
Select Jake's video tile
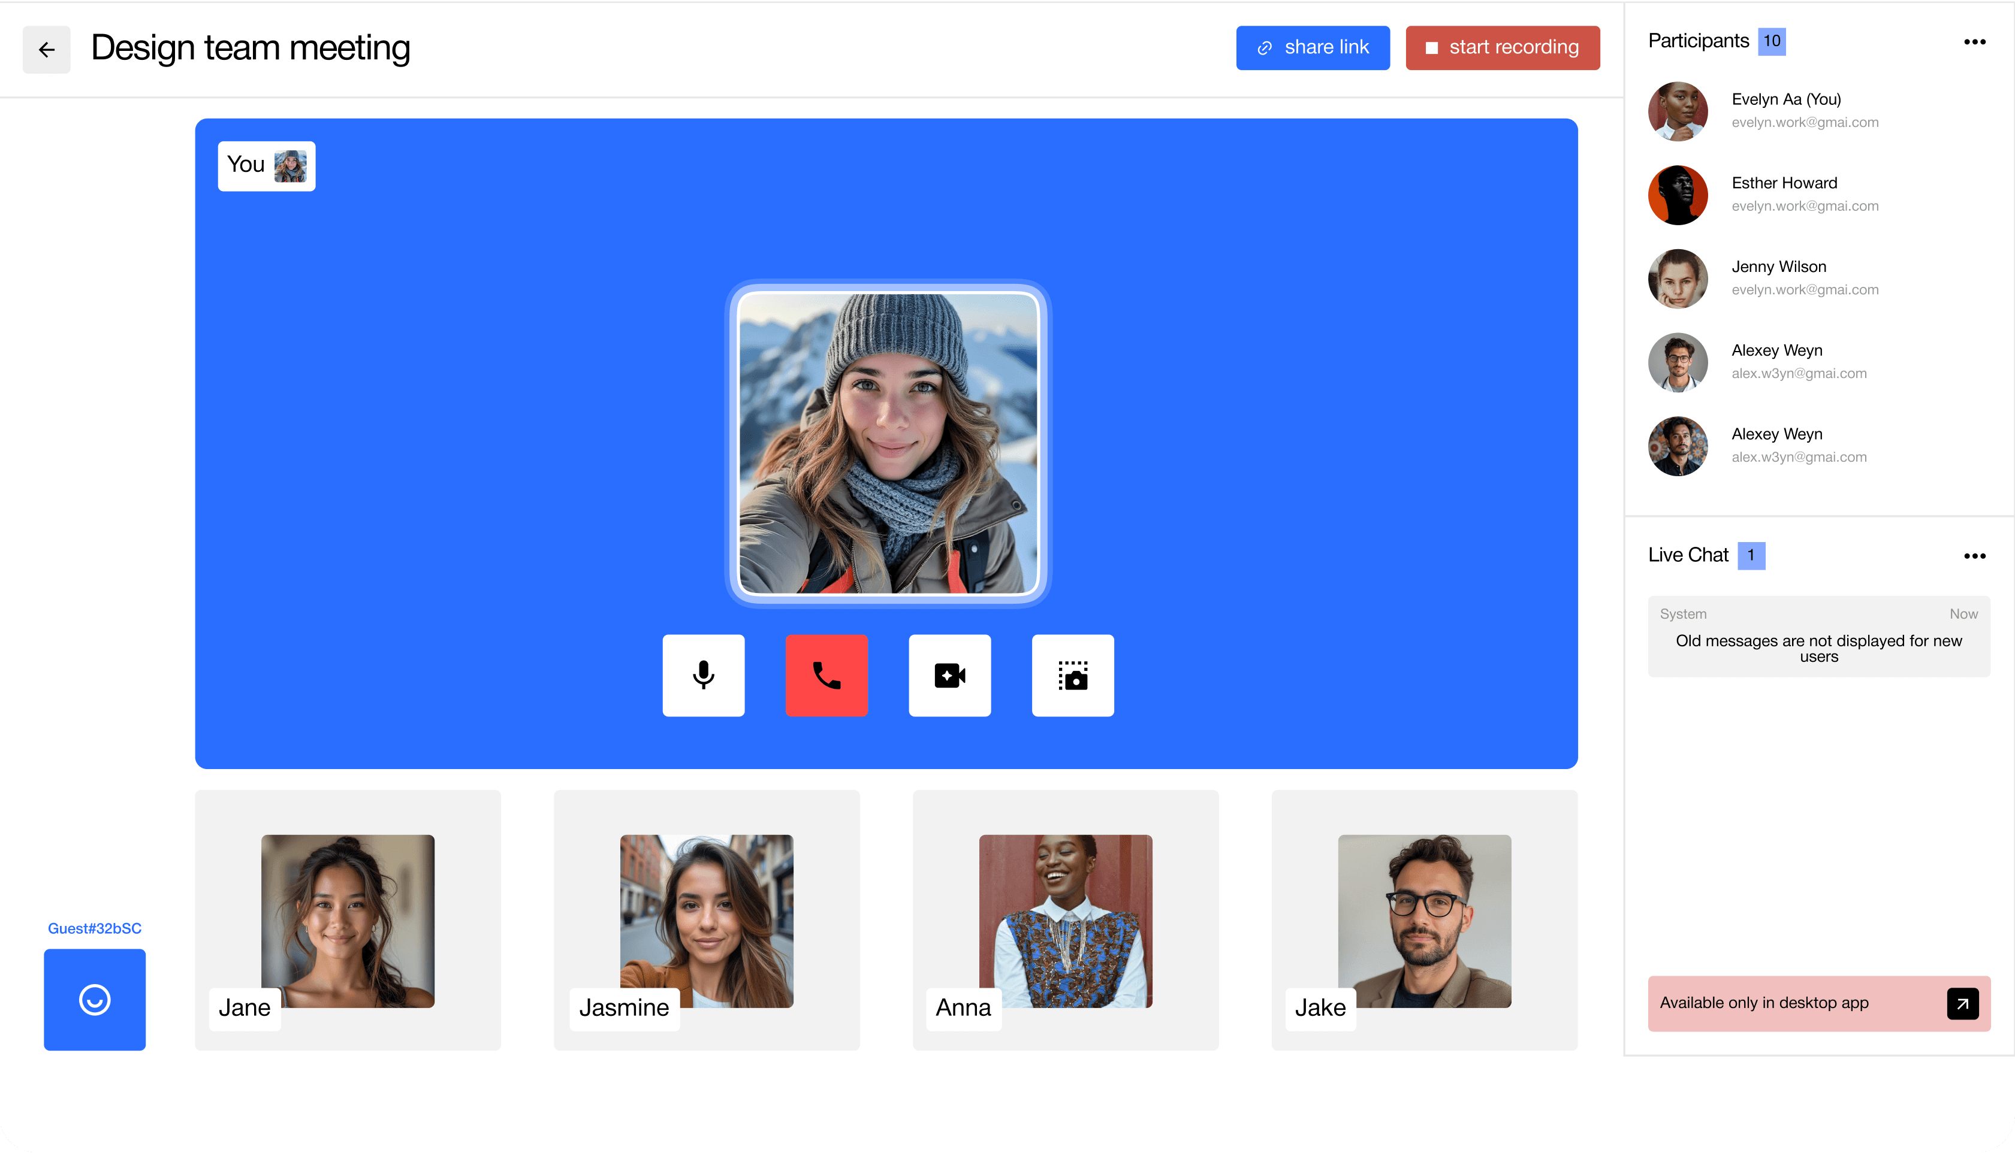1424,920
